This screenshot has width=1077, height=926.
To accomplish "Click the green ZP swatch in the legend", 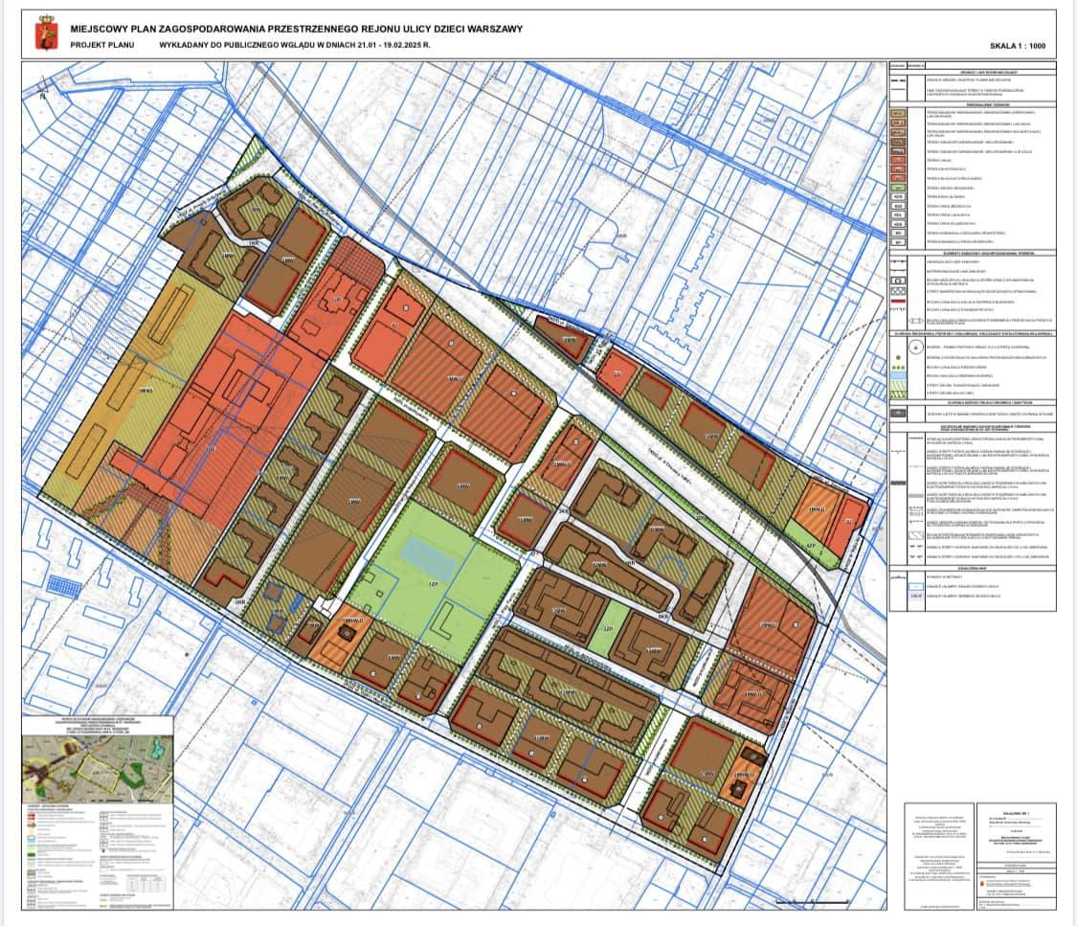I will [x=898, y=187].
